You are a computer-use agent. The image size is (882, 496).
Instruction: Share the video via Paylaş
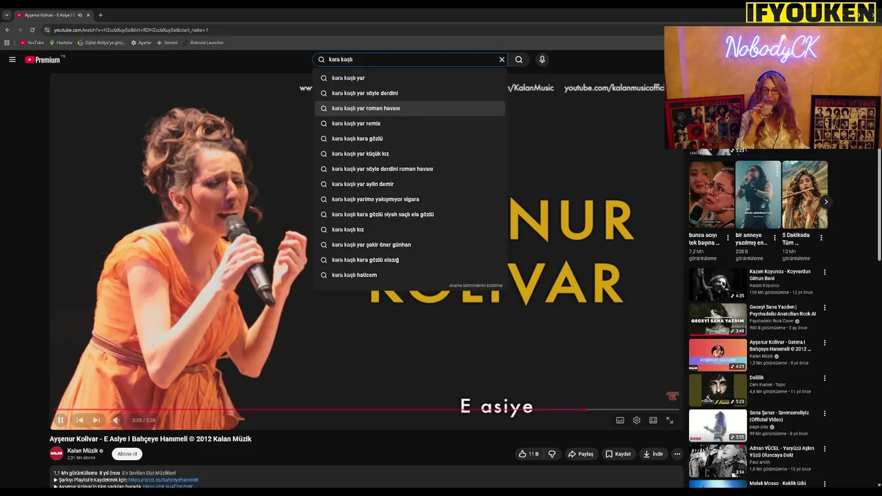[x=581, y=454]
